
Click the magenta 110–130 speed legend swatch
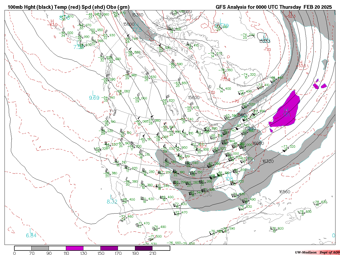point(75,248)
